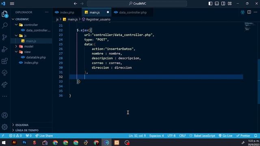Open errors and warnings status item

pos(15,135)
